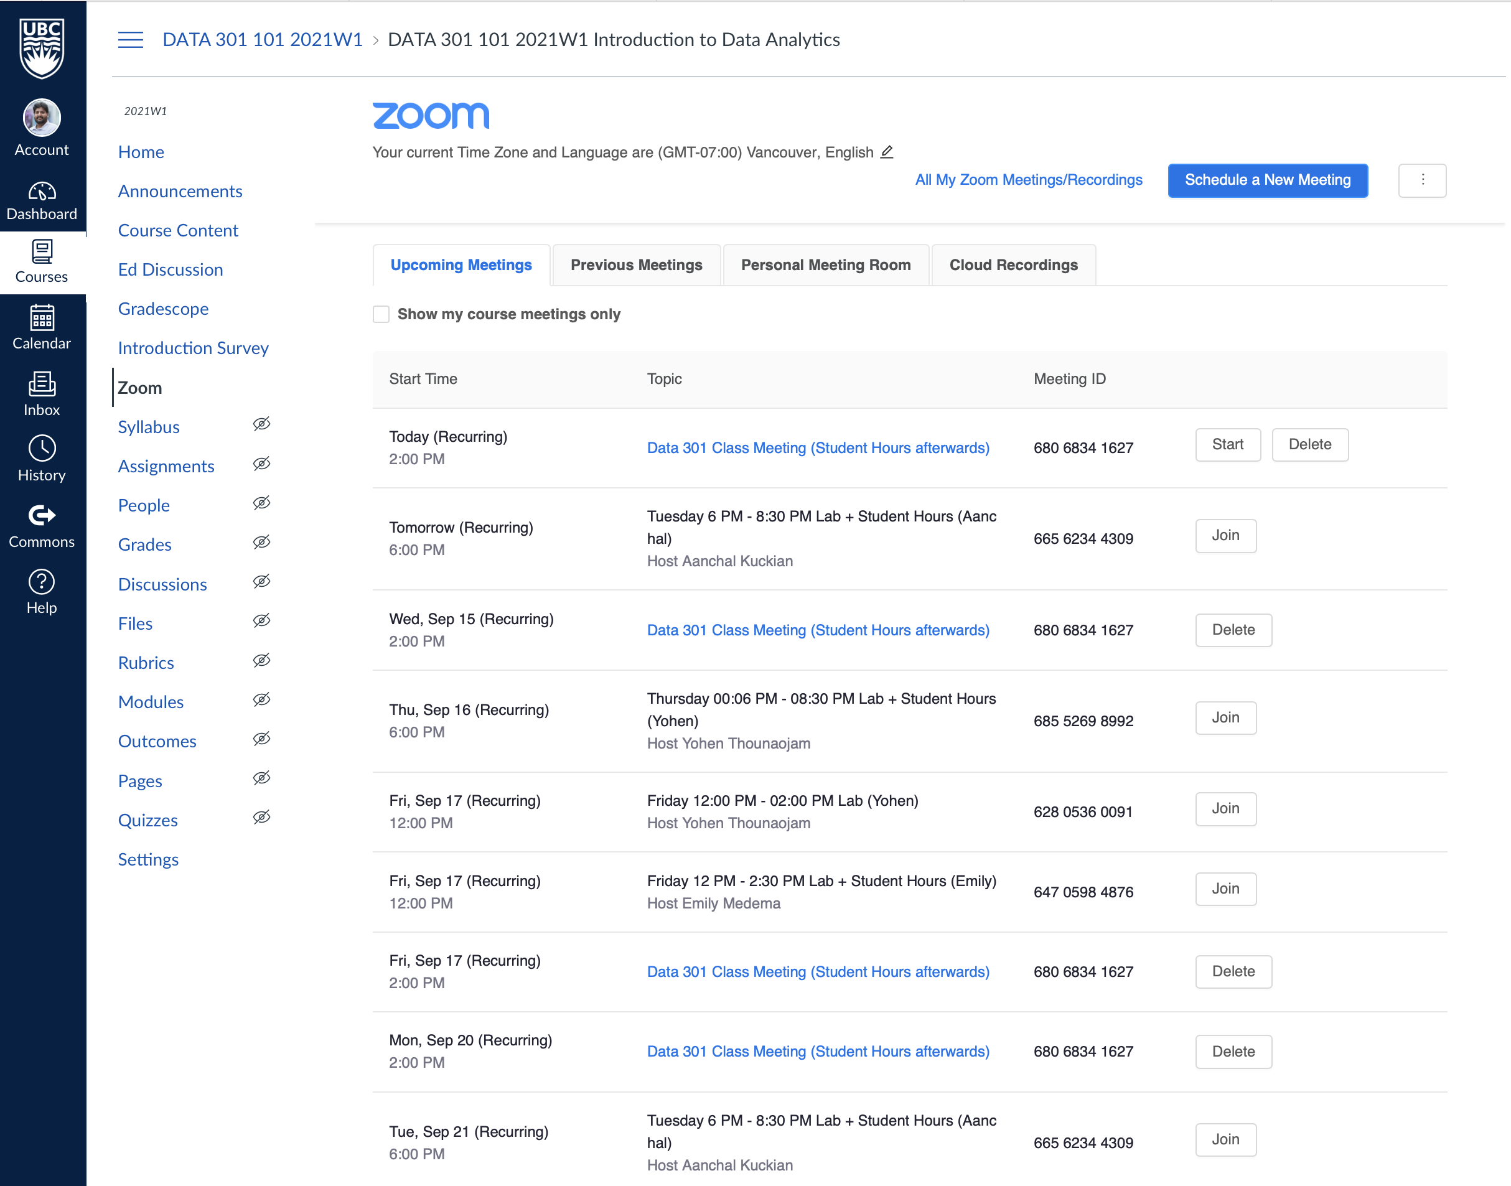Click Schedule a New Meeting button
This screenshot has height=1186, width=1511.
pyautogui.click(x=1268, y=180)
